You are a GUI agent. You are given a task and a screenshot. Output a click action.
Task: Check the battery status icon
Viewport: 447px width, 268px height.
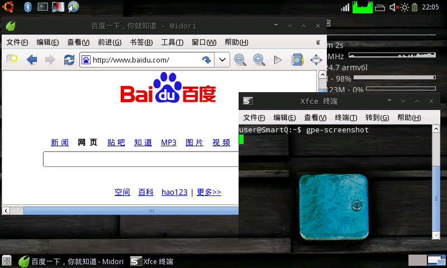pos(415,7)
